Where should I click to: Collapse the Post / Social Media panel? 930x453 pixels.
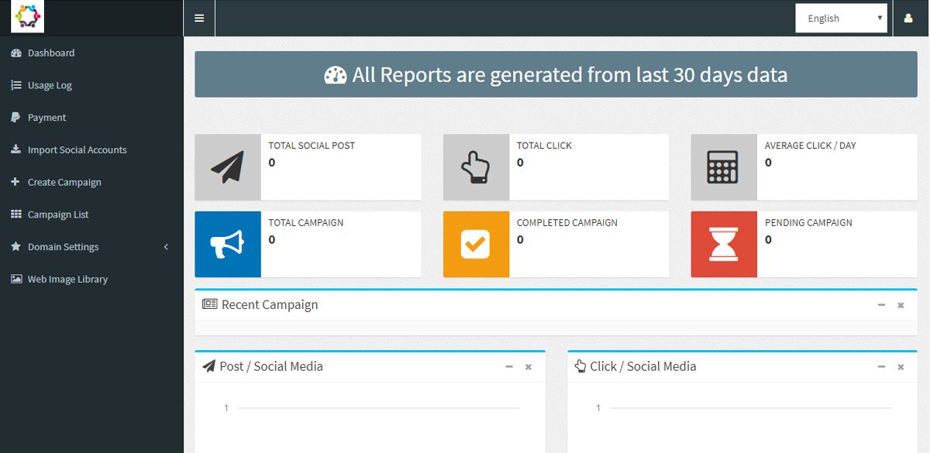tap(509, 366)
